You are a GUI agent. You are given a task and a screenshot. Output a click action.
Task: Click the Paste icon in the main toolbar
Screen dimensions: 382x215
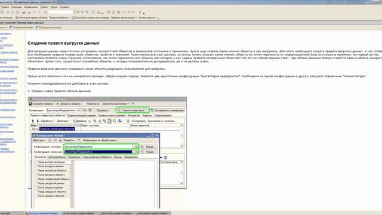[17, 12]
